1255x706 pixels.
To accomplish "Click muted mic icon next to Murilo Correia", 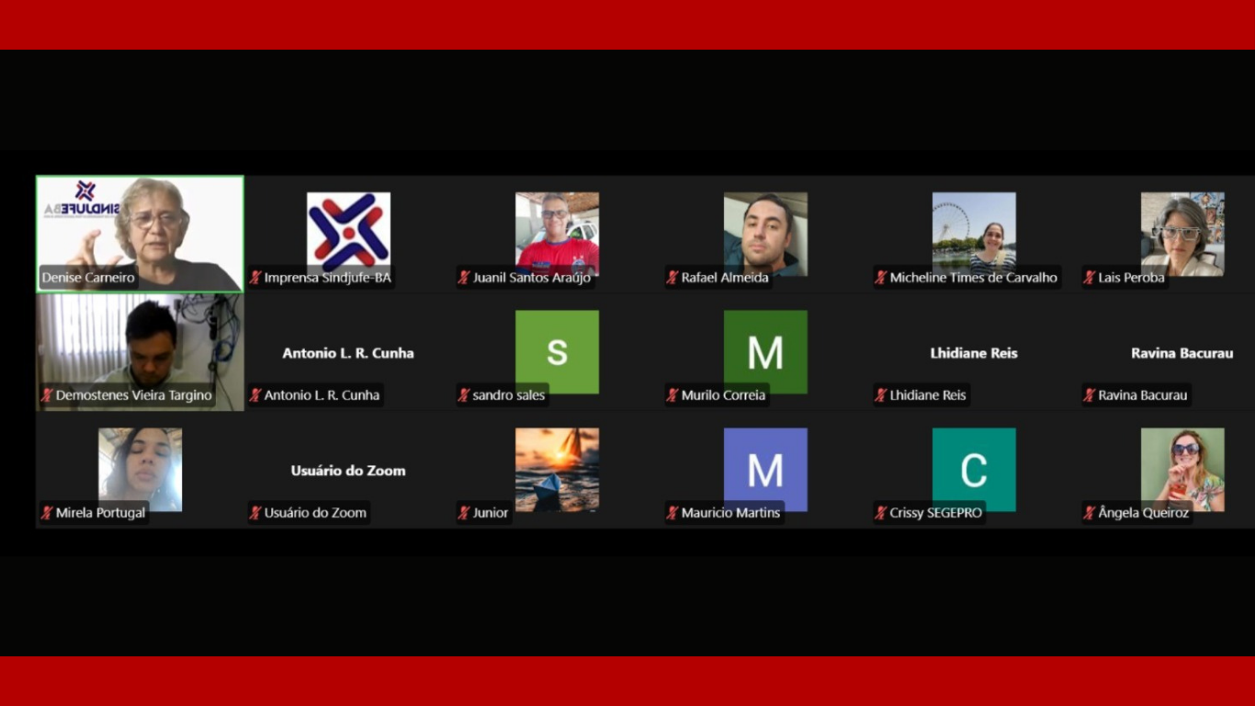I will tap(673, 395).
